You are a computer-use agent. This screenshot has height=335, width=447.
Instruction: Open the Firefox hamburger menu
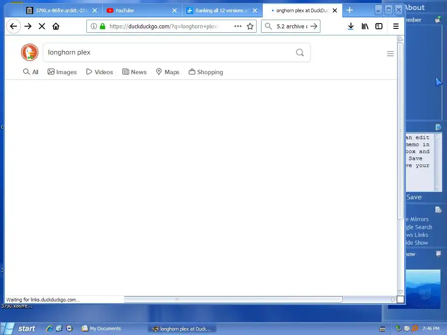click(395, 26)
